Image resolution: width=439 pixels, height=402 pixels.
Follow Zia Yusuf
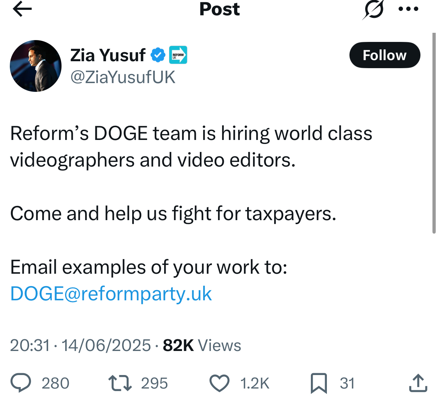tap(384, 55)
